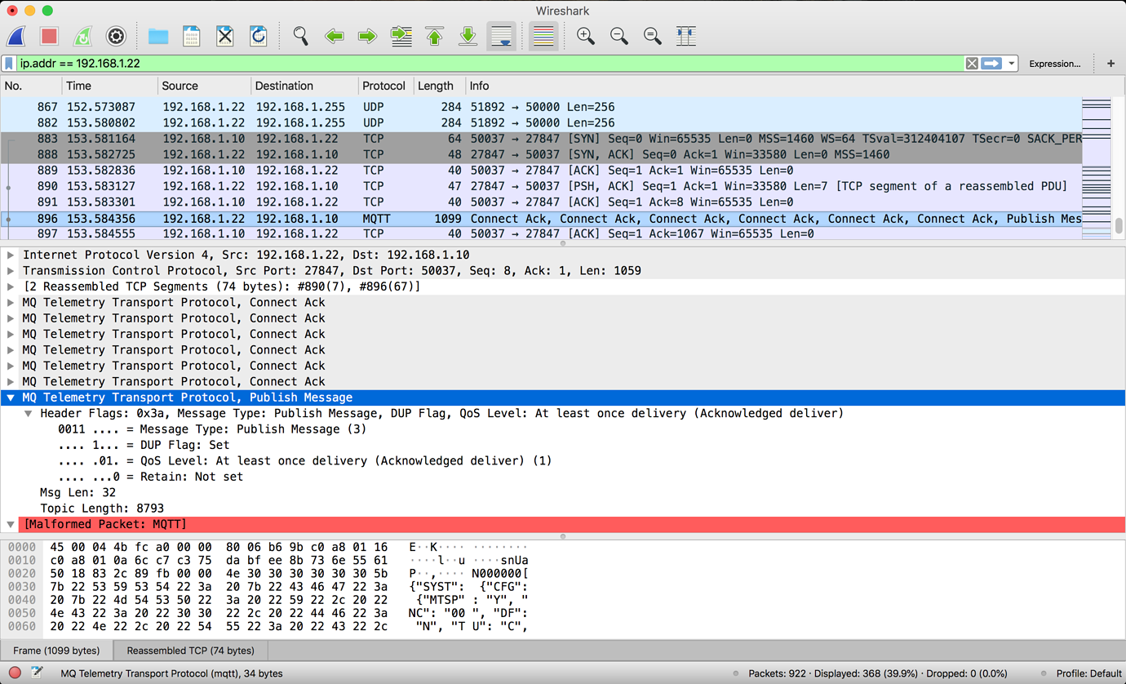The image size is (1126, 684).
Task: Zoom in on packet text with the magnifier
Action: 584,36
